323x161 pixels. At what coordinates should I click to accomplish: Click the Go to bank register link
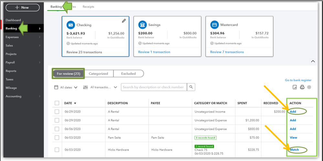pos(298,80)
